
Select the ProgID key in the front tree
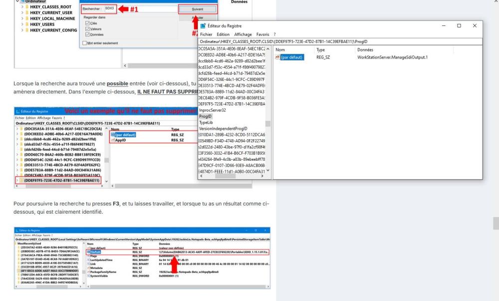coord(205,116)
